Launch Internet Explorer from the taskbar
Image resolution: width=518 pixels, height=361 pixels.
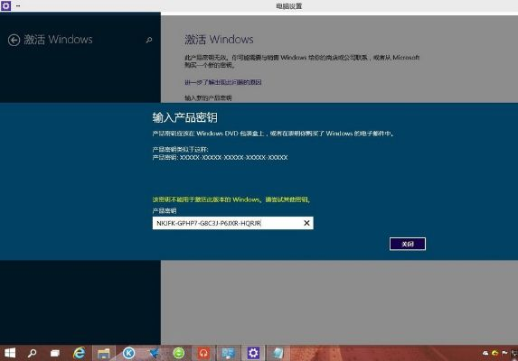(x=79, y=353)
